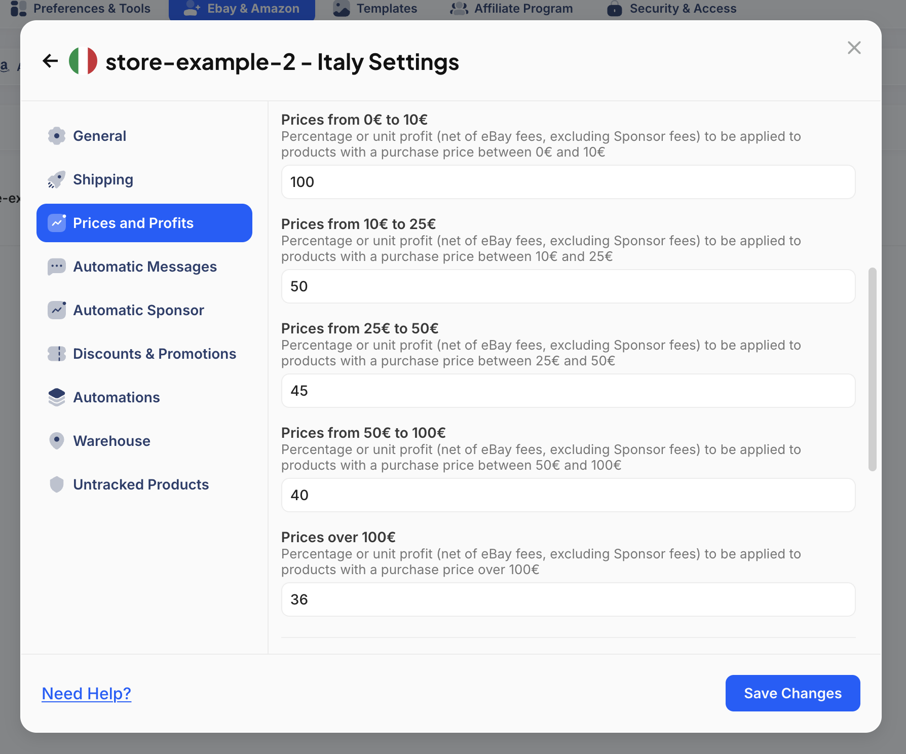The height and width of the screenshot is (754, 906).
Task: Click the Automatic Messages chat bubble icon
Action: pyautogui.click(x=57, y=267)
